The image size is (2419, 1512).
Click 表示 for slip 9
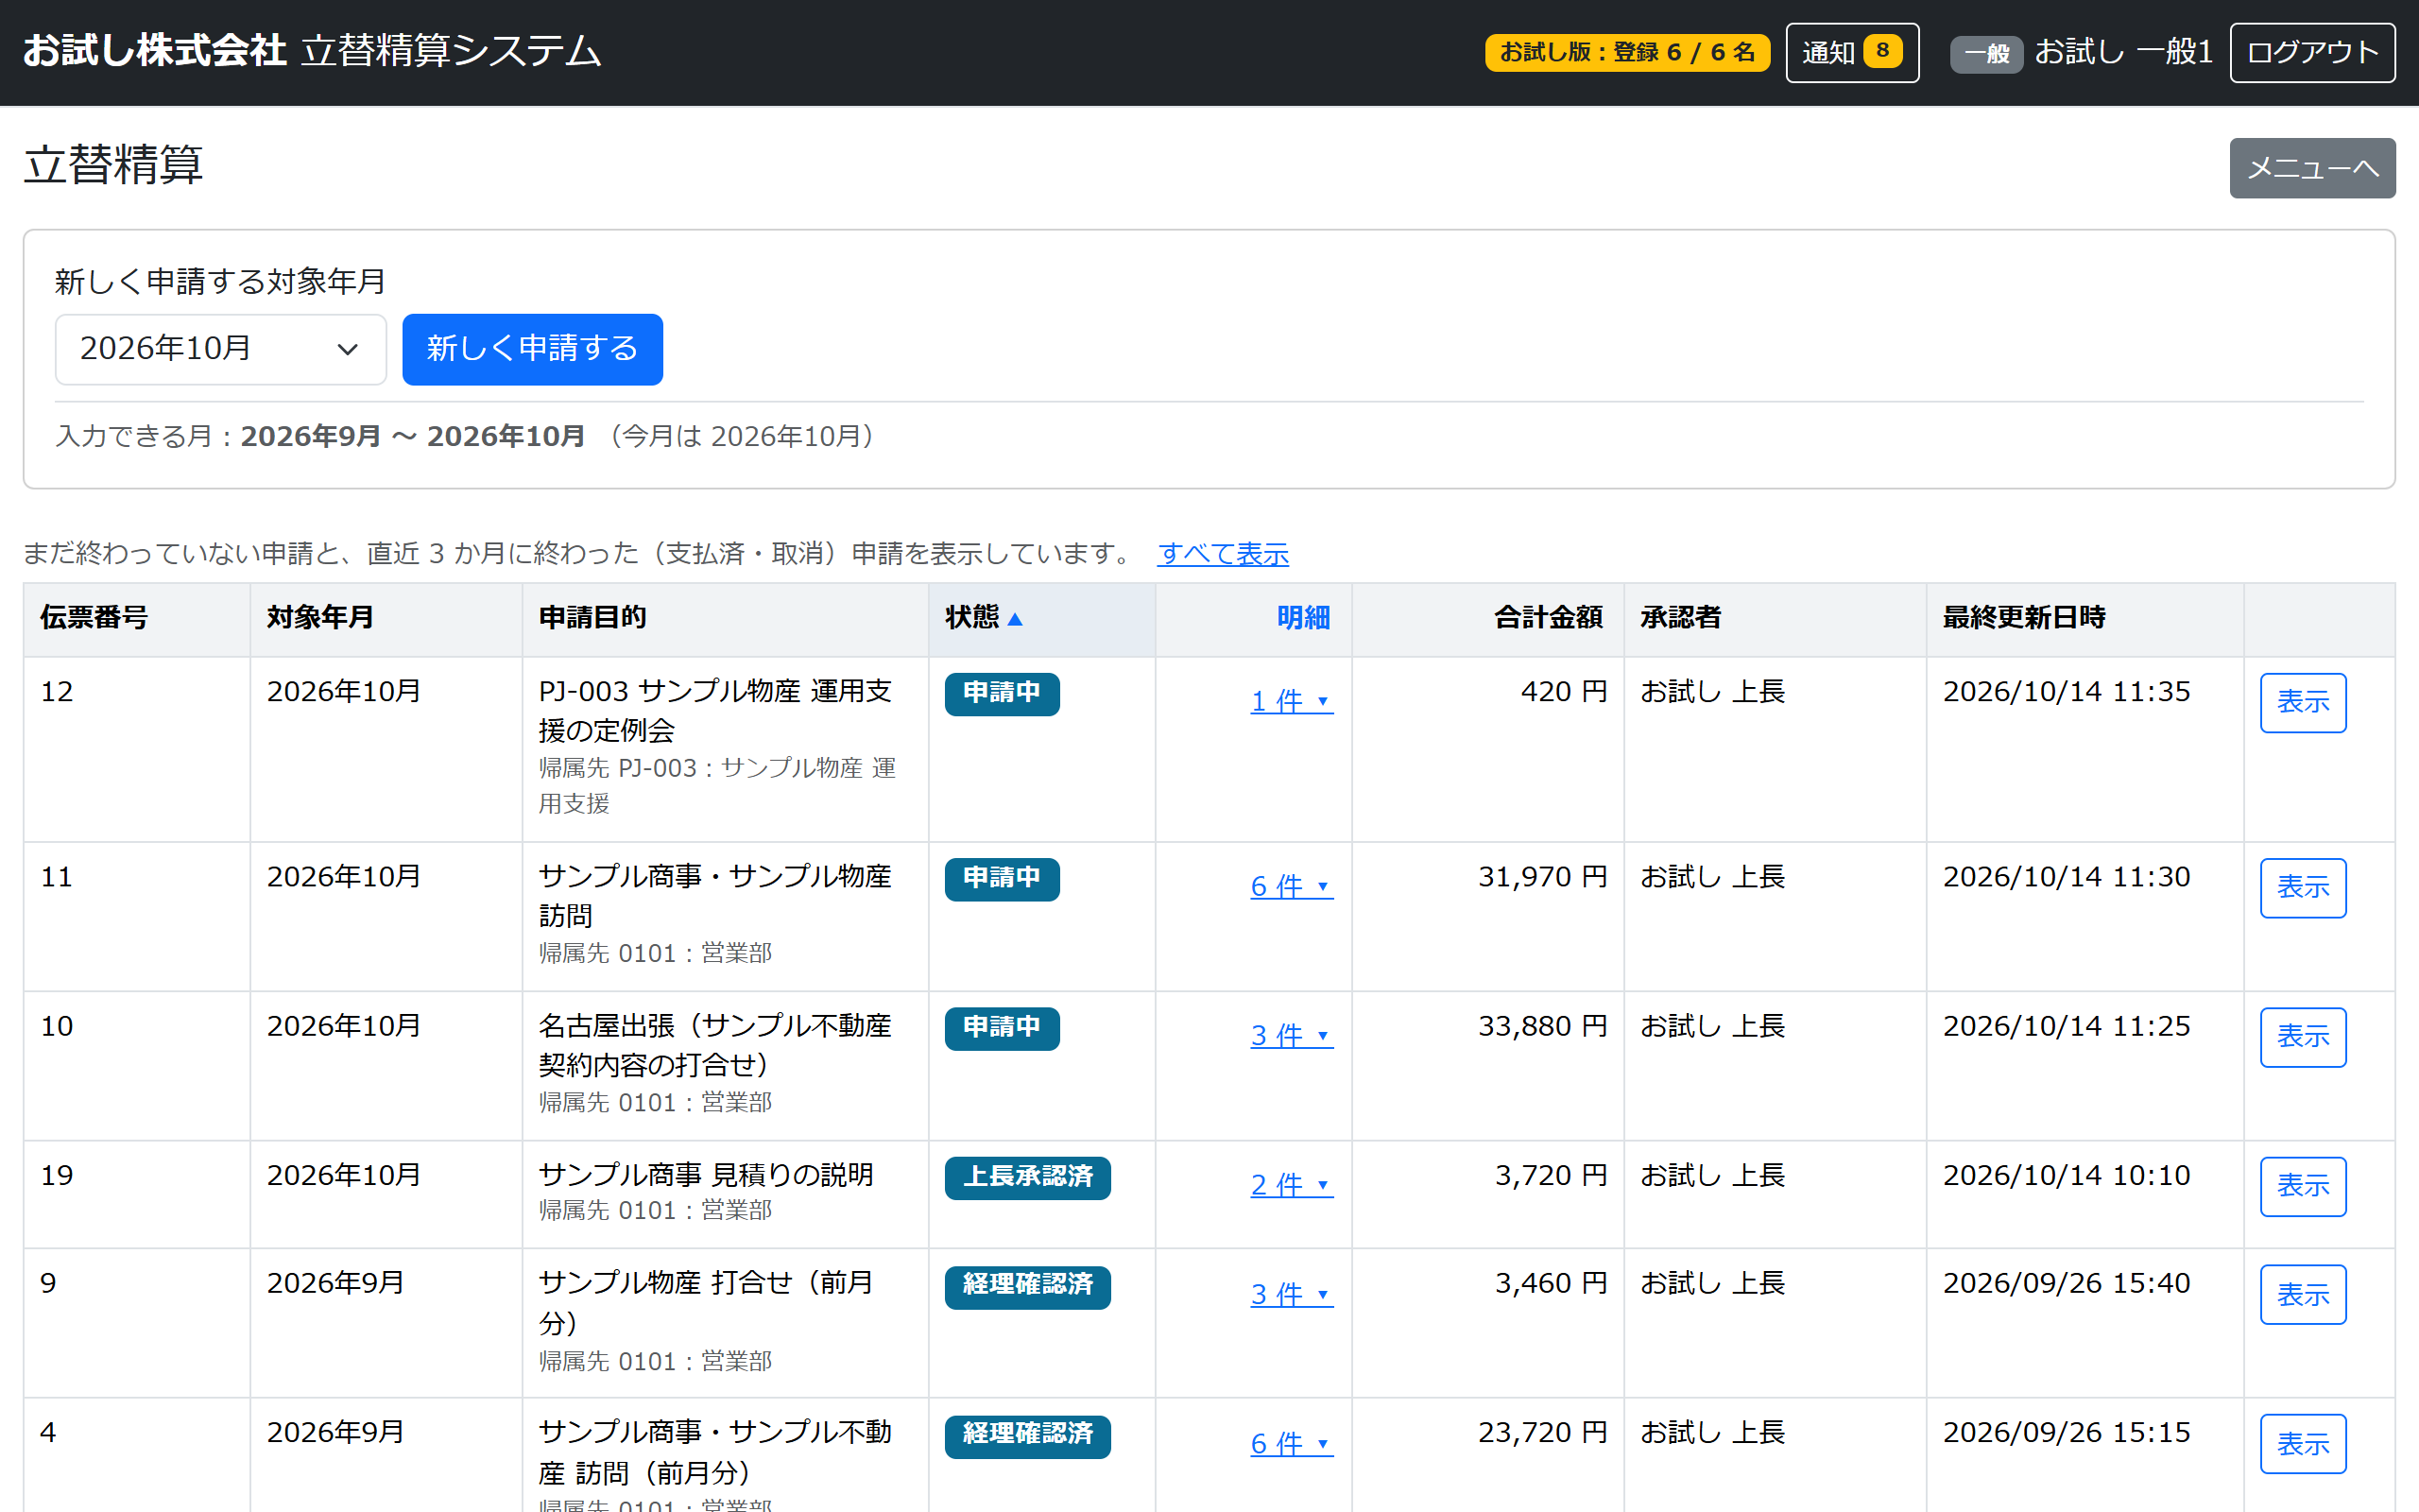(2302, 1294)
